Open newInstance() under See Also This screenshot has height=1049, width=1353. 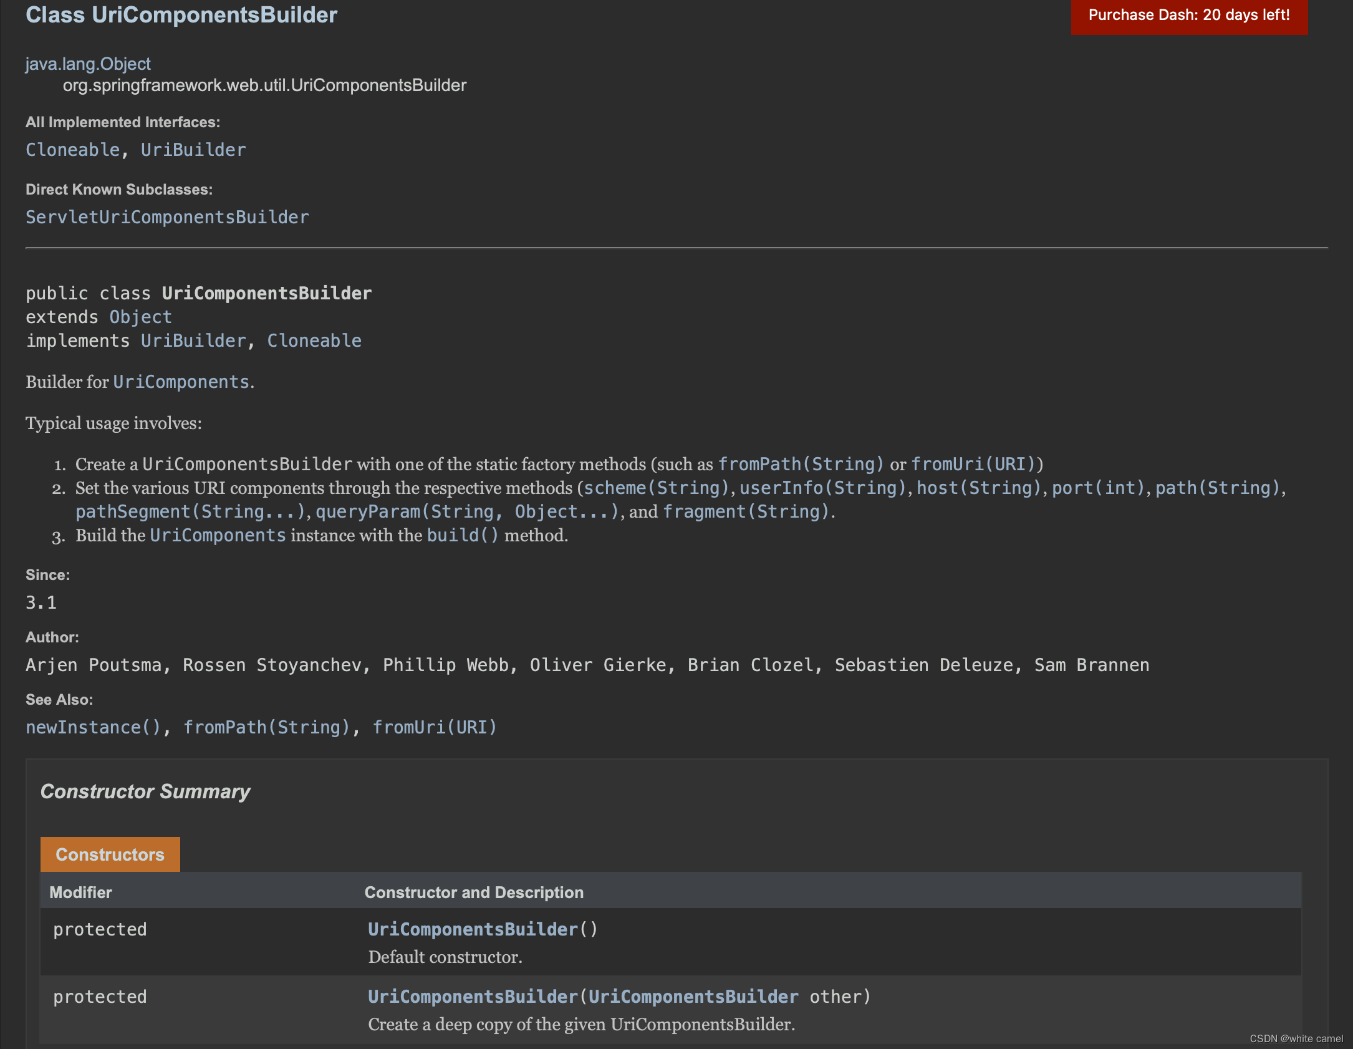click(x=94, y=727)
